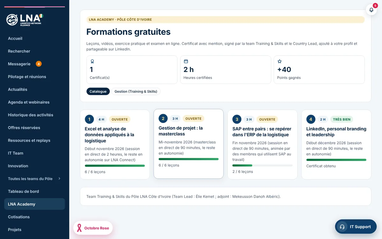The width and height of the screenshot is (382, 239).
Task: Open Innovation in the sidebar
Action: pos(34,166)
